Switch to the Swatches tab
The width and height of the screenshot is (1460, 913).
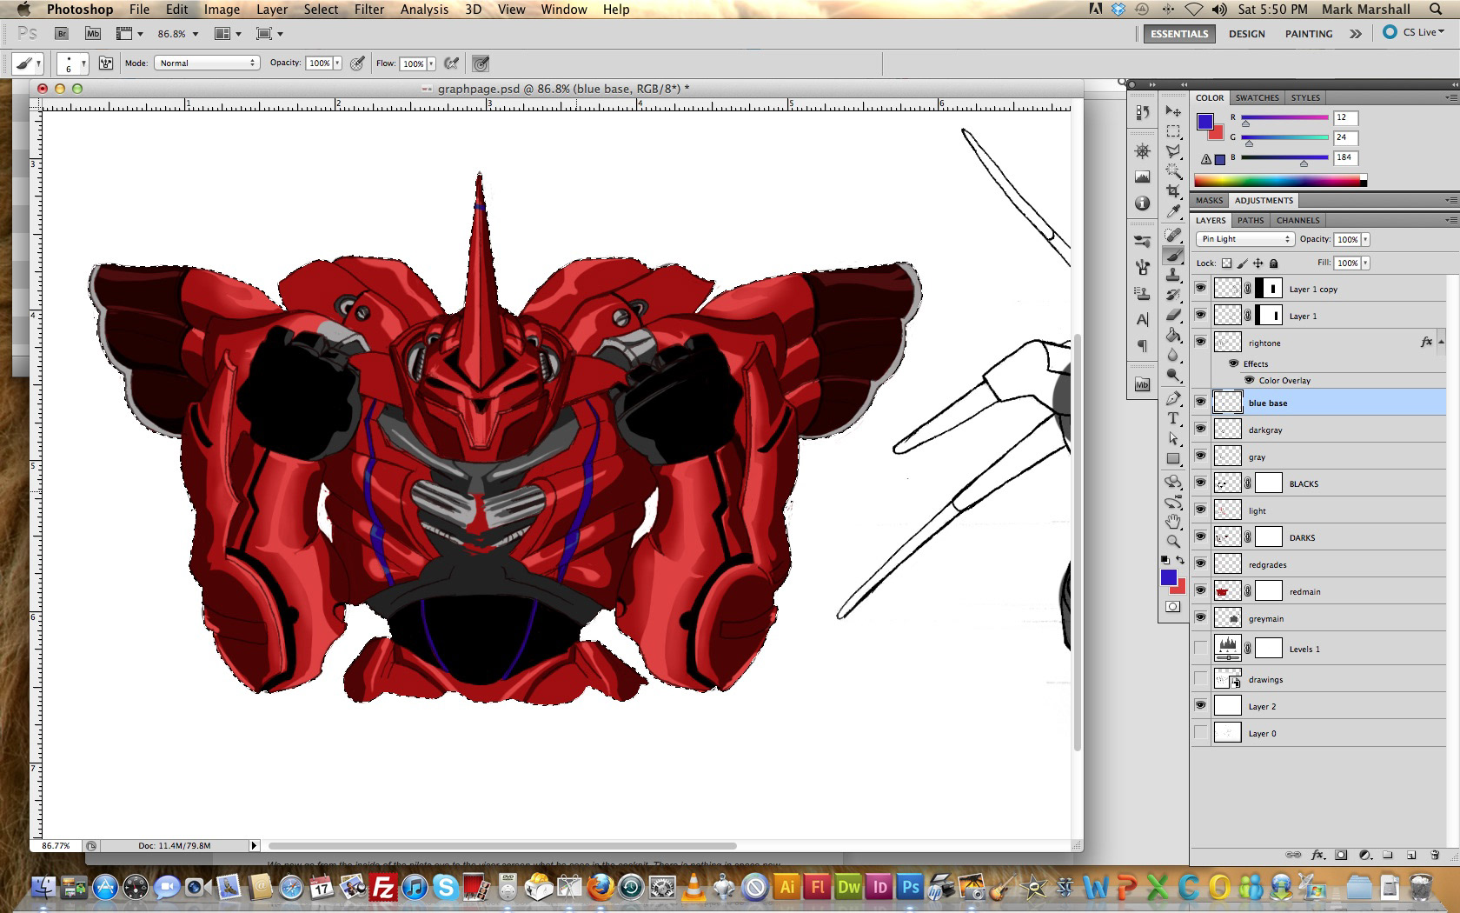(x=1257, y=97)
